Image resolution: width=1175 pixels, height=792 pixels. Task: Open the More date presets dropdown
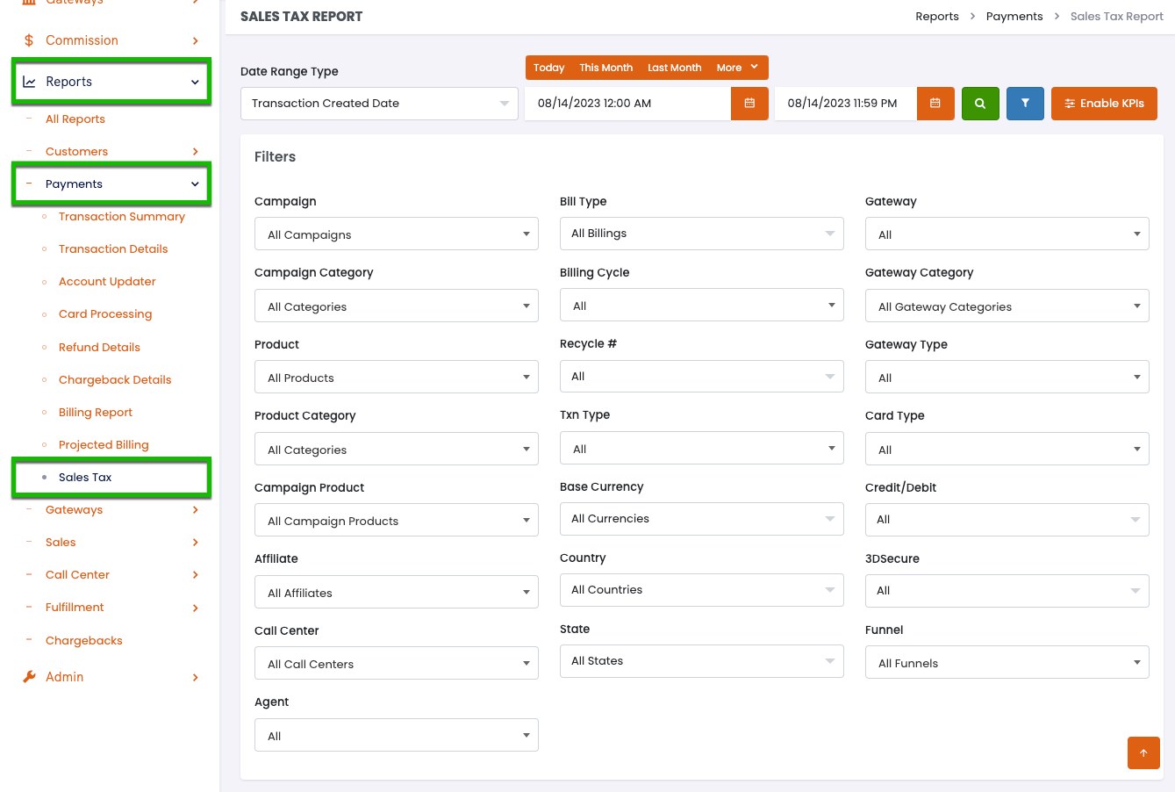[737, 68]
